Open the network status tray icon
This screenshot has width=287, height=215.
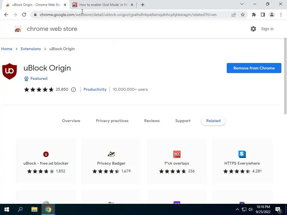[244, 209]
